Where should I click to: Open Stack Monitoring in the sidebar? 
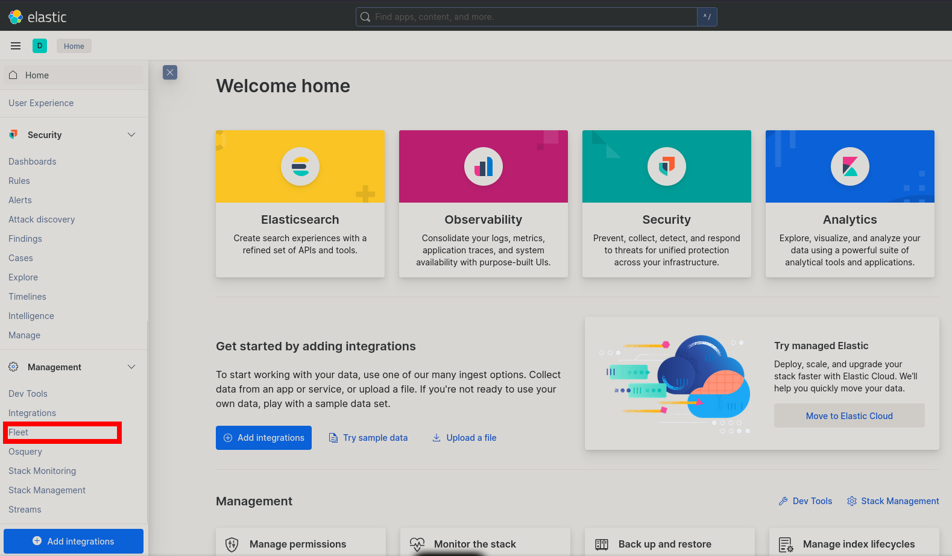[42, 471]
